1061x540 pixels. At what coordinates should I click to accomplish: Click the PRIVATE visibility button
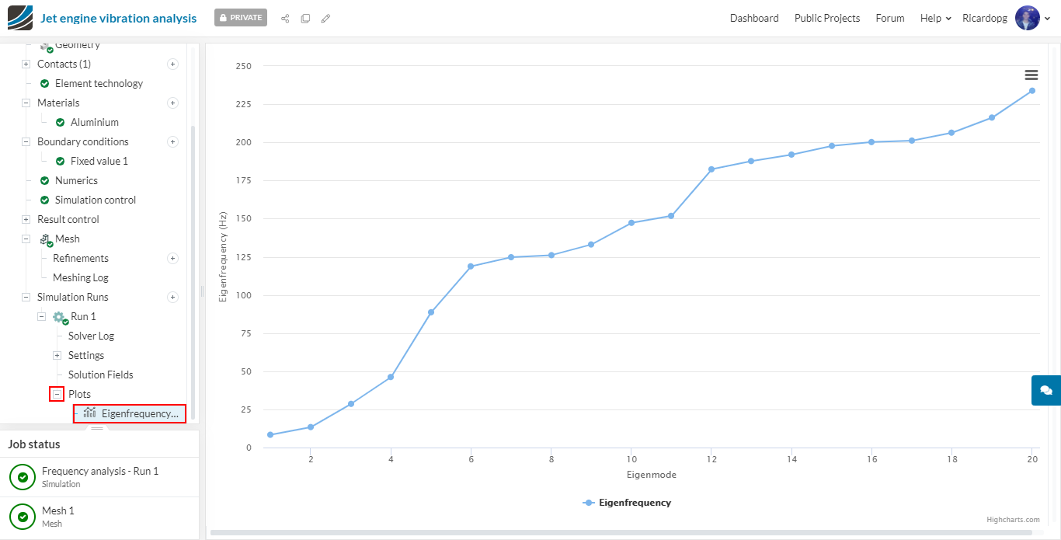241,18
